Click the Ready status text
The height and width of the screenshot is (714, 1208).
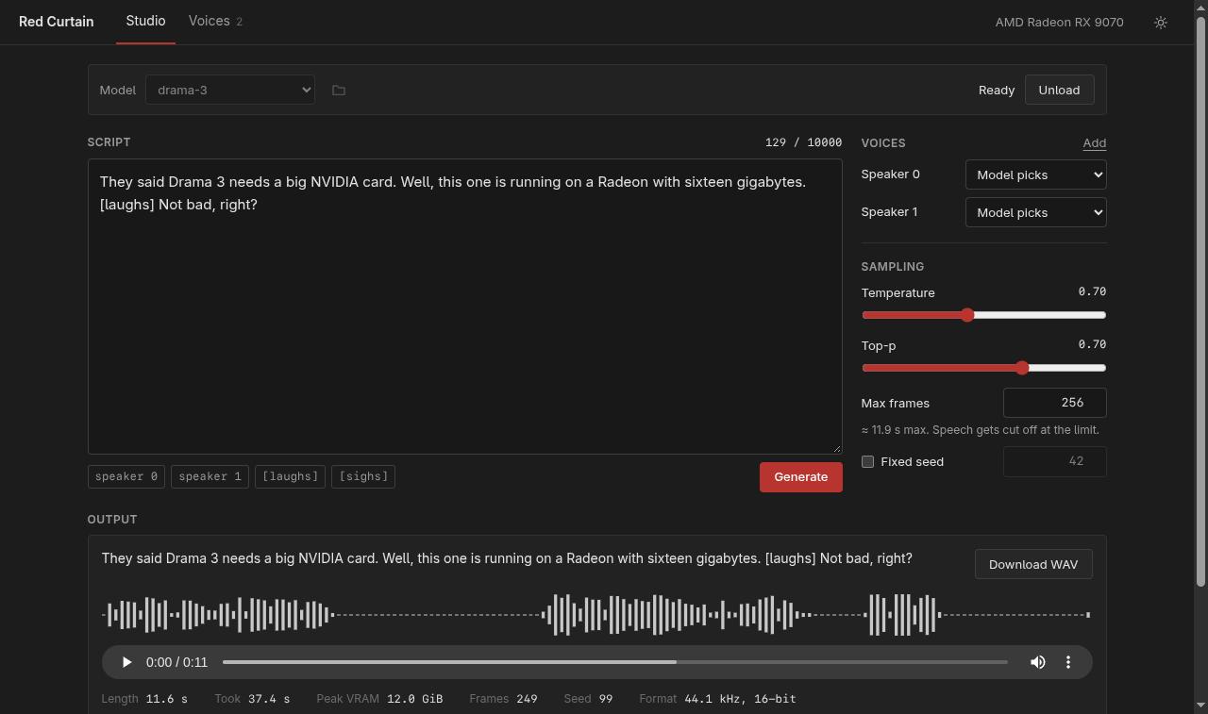997,91
